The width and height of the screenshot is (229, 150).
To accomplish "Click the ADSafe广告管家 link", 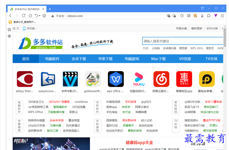I will (x=59, y=102).
